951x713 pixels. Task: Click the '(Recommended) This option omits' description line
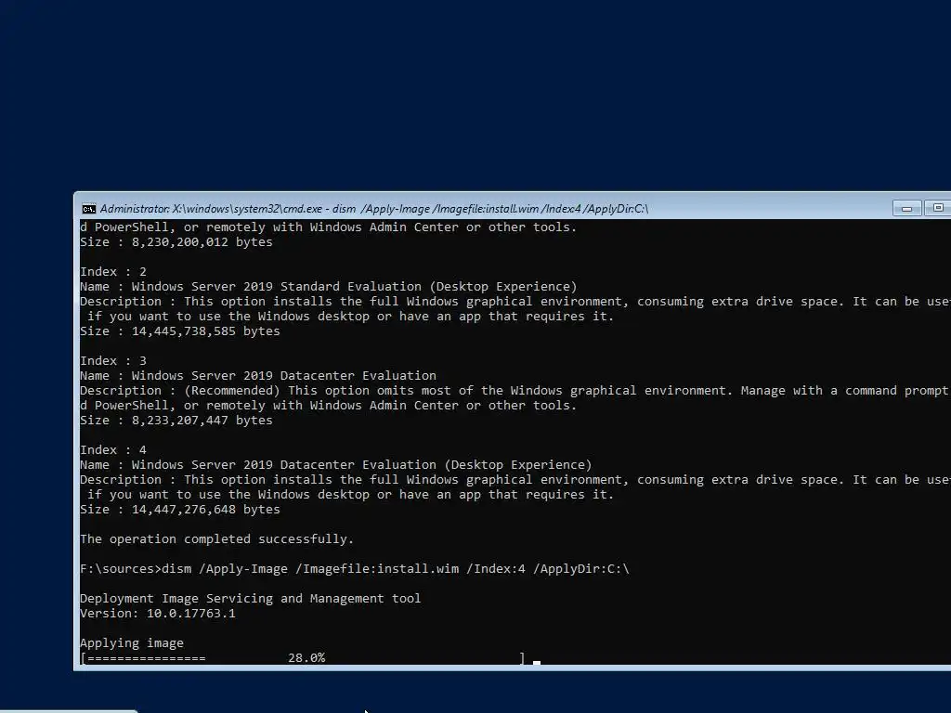pyautogui.click(x=515, y=391)
